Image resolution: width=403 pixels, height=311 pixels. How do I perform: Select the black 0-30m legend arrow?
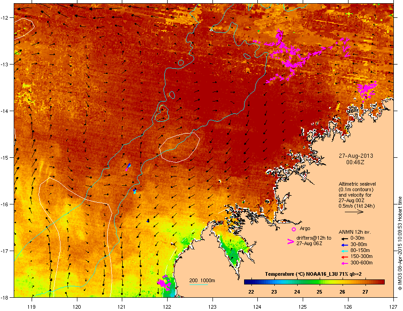coord(344,239)
